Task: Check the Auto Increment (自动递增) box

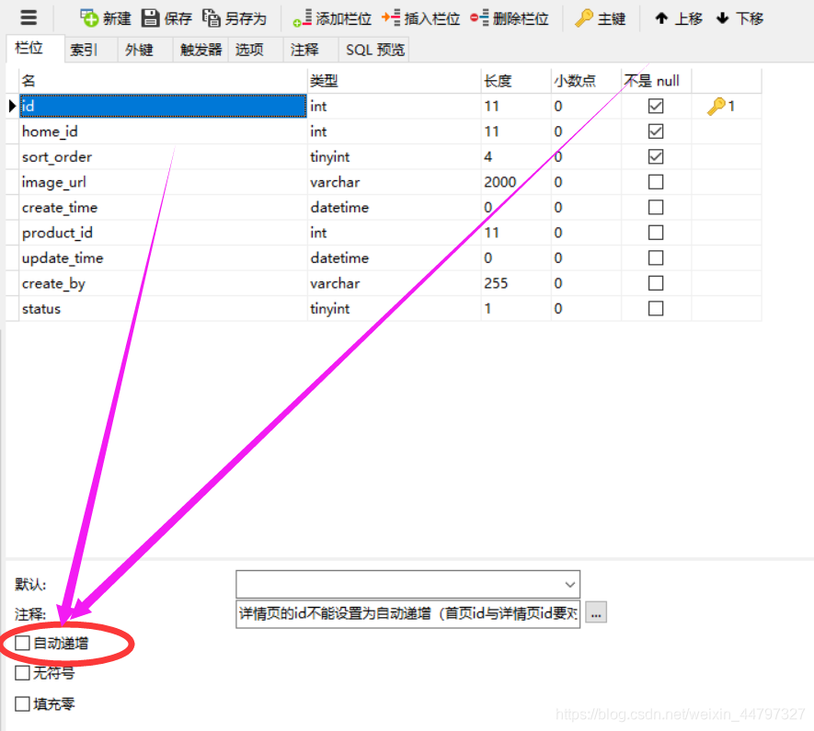Action: pyautogui.click(x=22, y=644)
